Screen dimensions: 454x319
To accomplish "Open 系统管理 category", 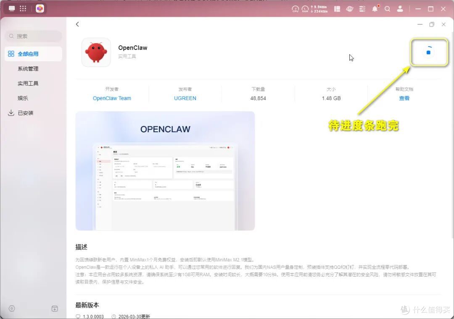I will coord(28,68).
